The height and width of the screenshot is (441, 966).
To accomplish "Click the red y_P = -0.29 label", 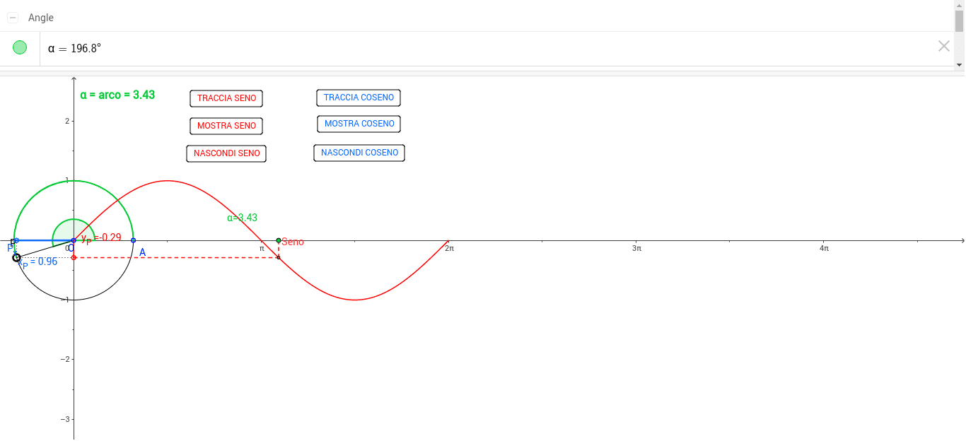I will 101,238.
